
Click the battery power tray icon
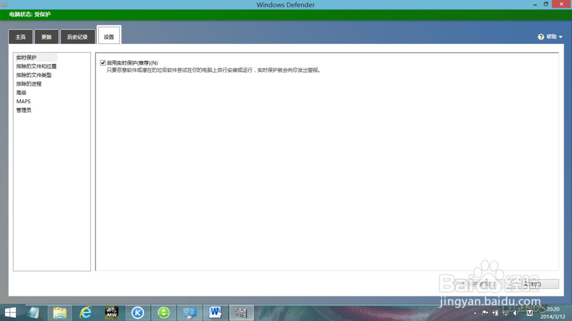[x=495, y=312]
